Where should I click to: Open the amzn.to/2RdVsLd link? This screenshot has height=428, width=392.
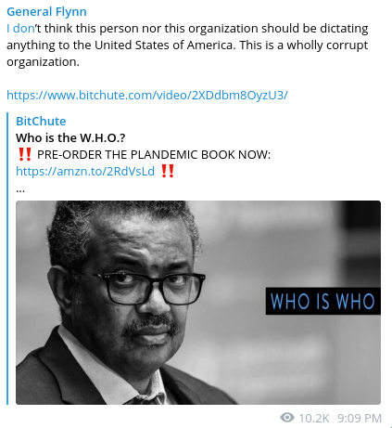[85, 171]
